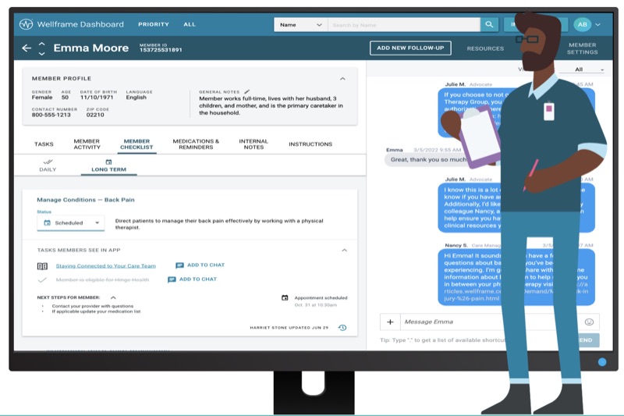Click the Long Term calendar icon
The image size is (624, 416).
[x=108, y=162]
